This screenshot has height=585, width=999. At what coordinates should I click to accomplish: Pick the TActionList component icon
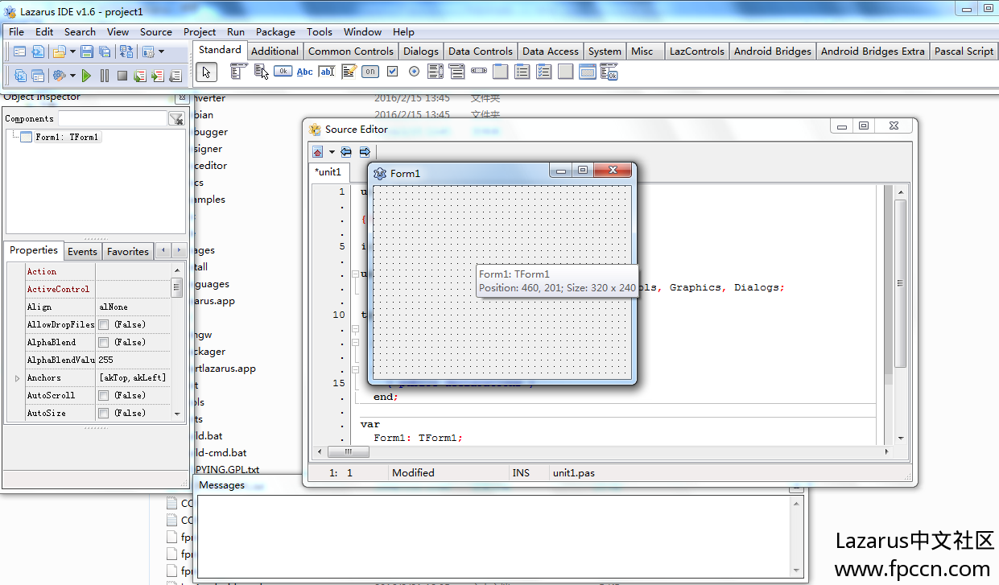pyautogui.click(x=609, y=72)
